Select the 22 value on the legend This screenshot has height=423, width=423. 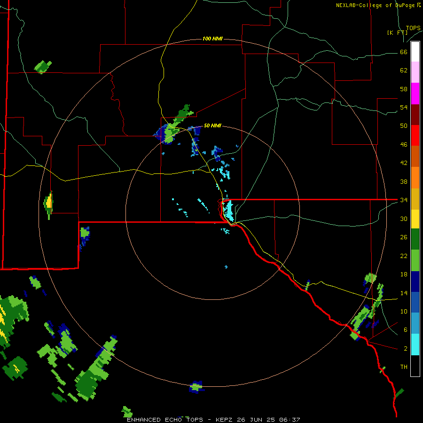(404, 256)
